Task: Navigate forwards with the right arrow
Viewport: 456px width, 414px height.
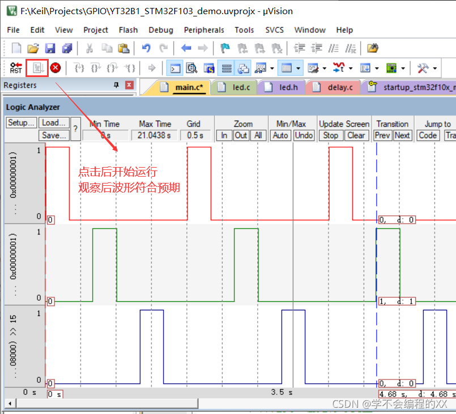Action: point(203,48)
